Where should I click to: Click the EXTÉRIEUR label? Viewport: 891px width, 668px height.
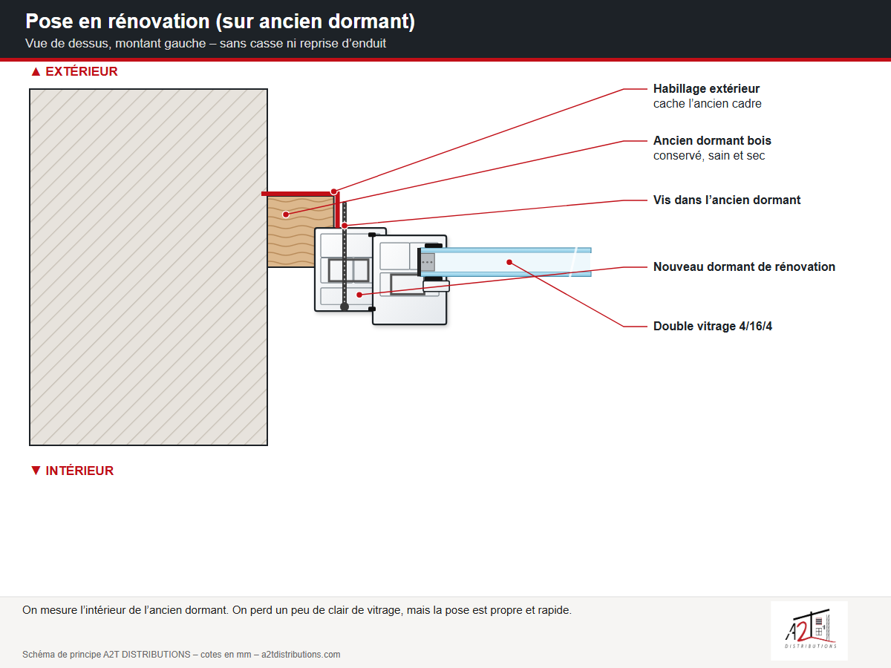pos(74,72)
